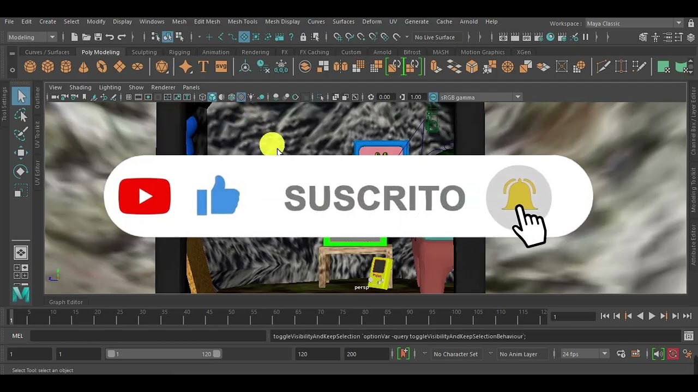Click the SVG import shelf icon

click(221, 66)
